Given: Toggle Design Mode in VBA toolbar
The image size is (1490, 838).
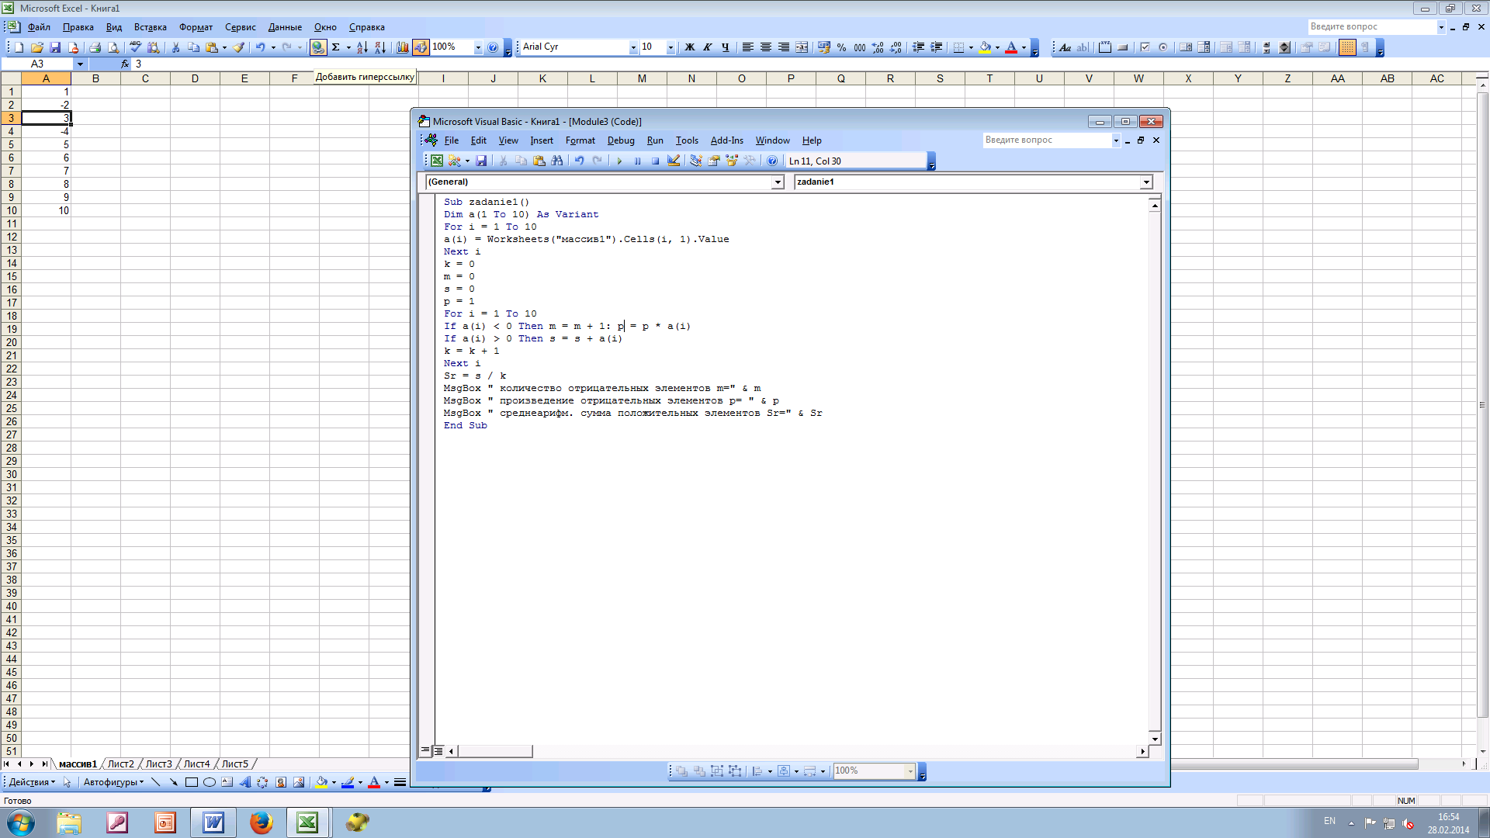Looking at the screenshot, I should 674,161.
